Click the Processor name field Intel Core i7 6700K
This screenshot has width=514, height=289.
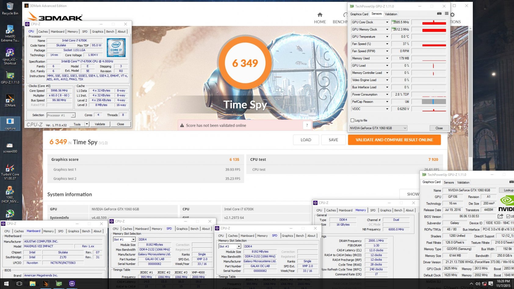pos(74,40)
